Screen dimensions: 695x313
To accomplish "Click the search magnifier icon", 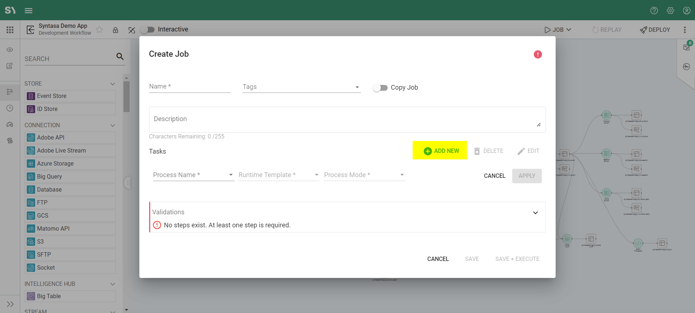I will 120,56.
